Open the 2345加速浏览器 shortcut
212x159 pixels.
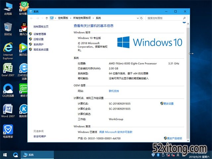coord(23,72)
